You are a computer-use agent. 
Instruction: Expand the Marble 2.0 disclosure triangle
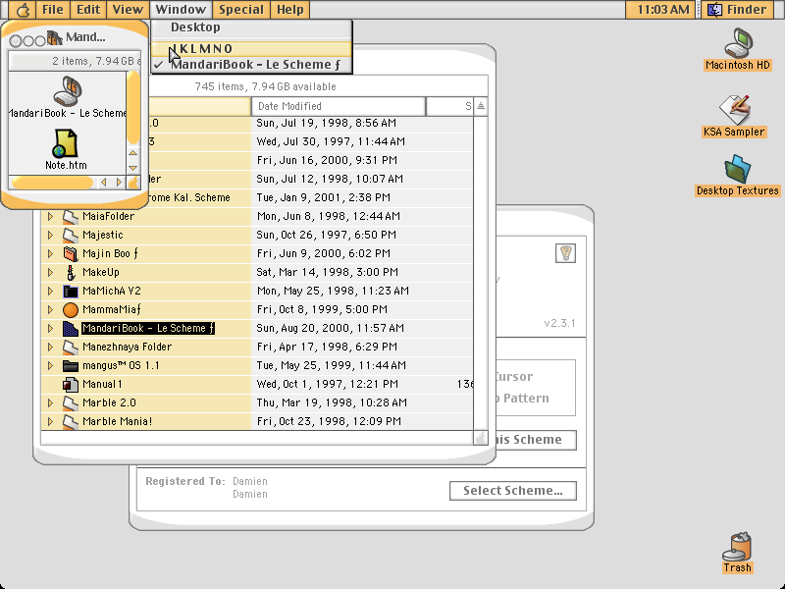point(51,402)
